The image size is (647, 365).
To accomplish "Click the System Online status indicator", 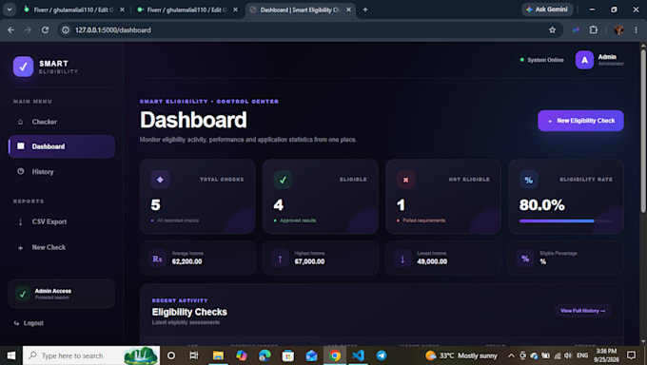I will pos(541,60).
